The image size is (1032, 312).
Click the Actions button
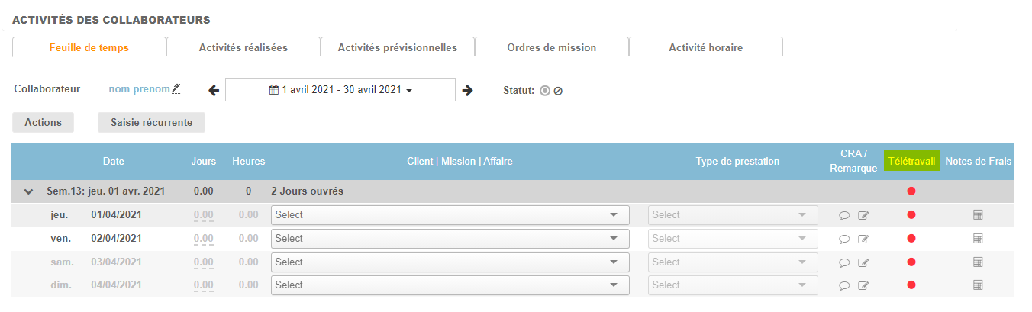43,122
